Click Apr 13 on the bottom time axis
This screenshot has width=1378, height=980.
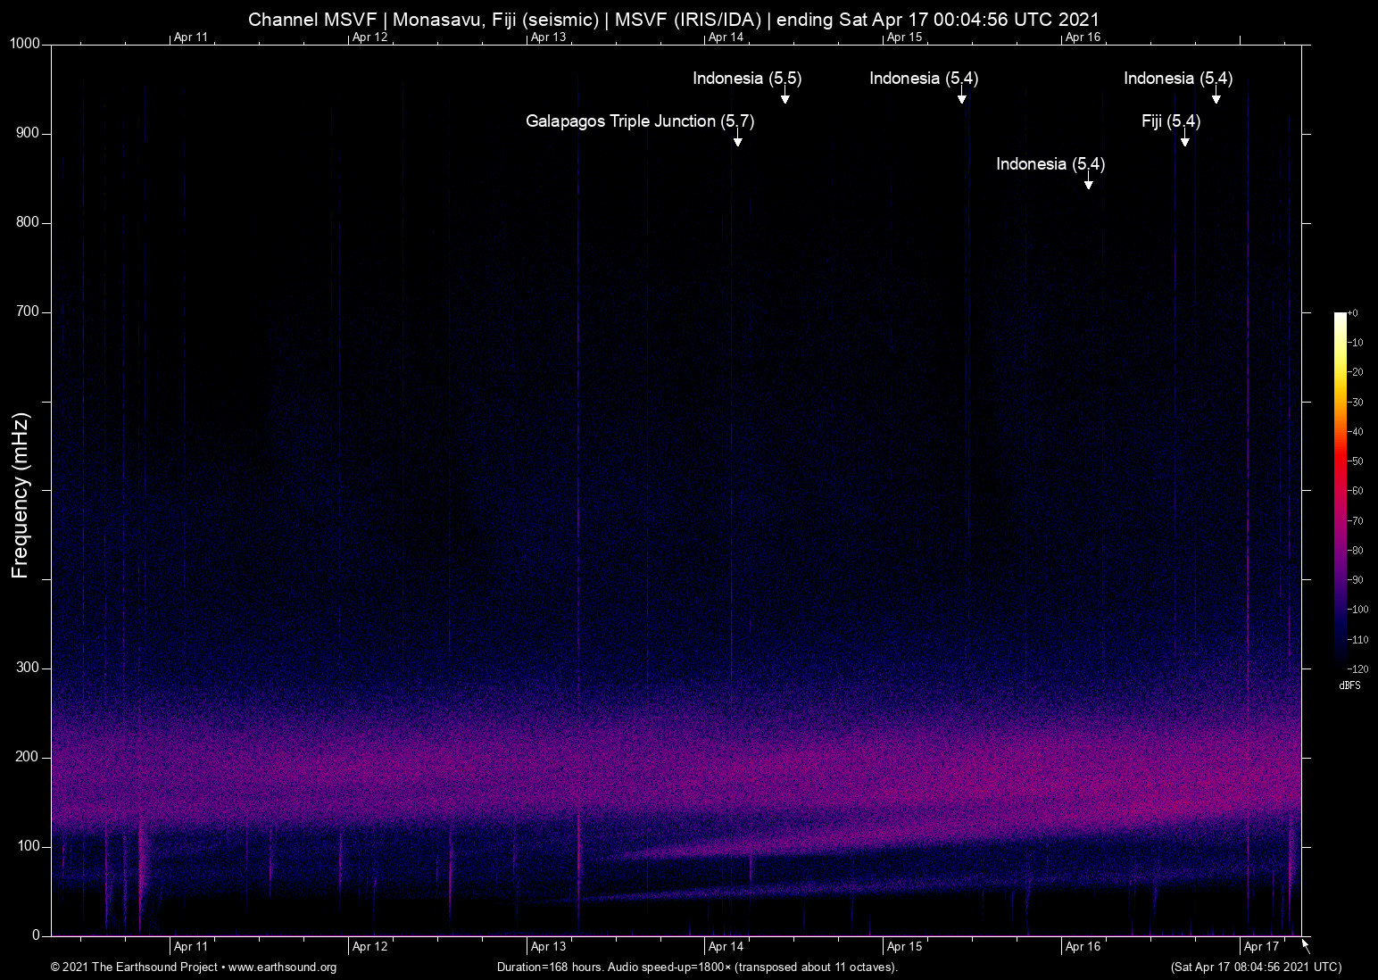pos(548,947)
